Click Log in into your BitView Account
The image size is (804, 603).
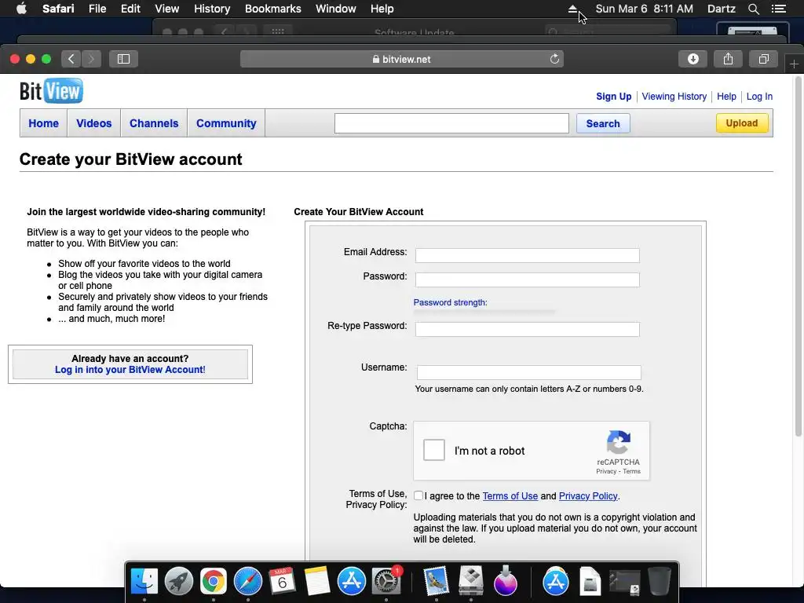tap(130, 370)
